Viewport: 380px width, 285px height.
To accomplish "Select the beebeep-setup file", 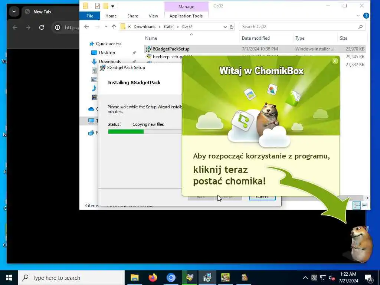I will click(x=167, y=57).
